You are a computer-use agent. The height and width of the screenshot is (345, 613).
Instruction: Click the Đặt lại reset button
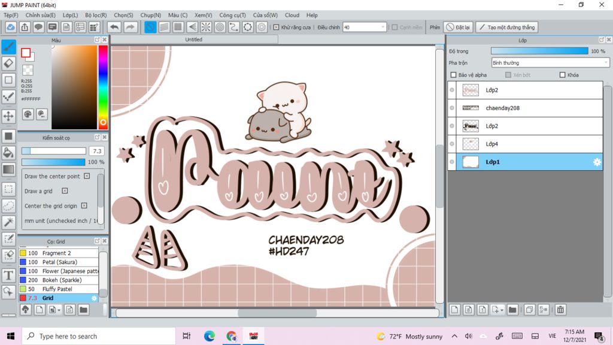click(458, 28)
